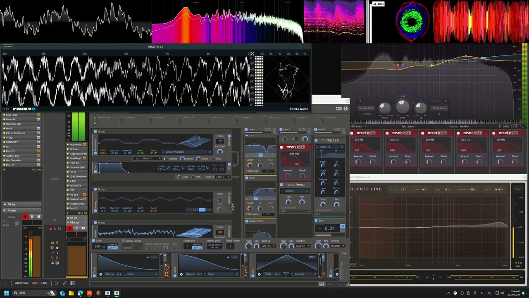Add device with plus below left chain
Screen dimensions: 529x298
click(x=4, y=169)
